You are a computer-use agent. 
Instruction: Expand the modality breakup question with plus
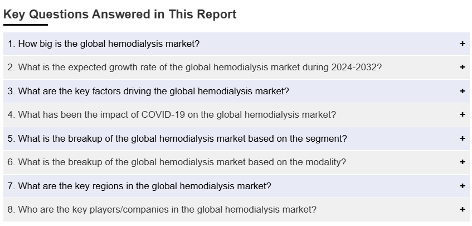point(463,162)
